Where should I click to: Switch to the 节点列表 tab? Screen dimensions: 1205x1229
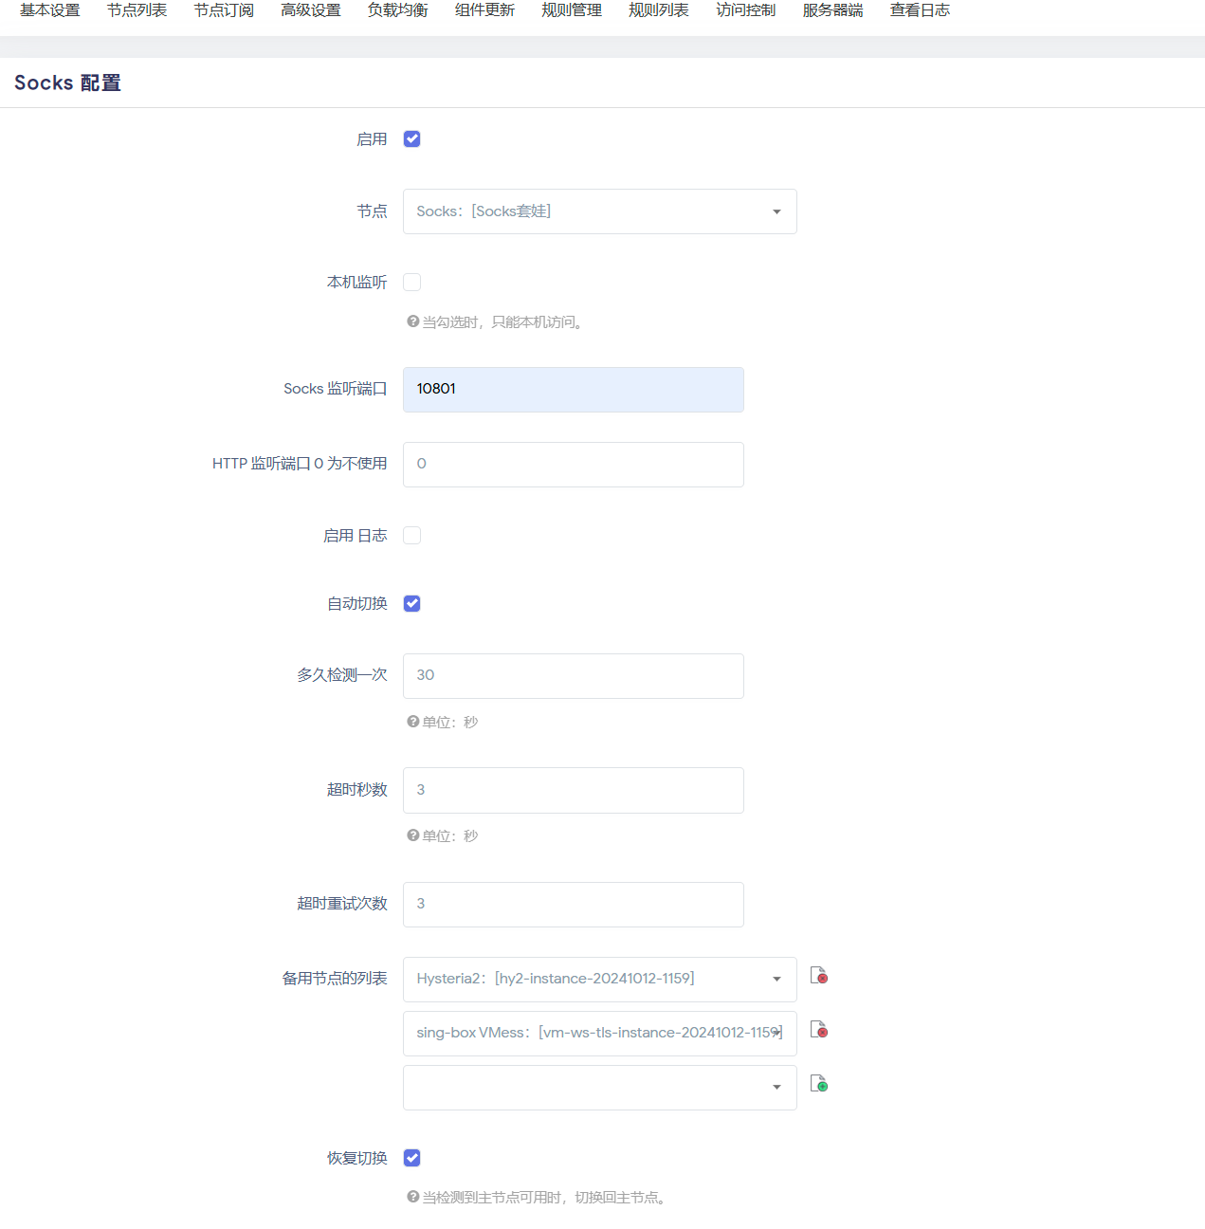[137, 10]
